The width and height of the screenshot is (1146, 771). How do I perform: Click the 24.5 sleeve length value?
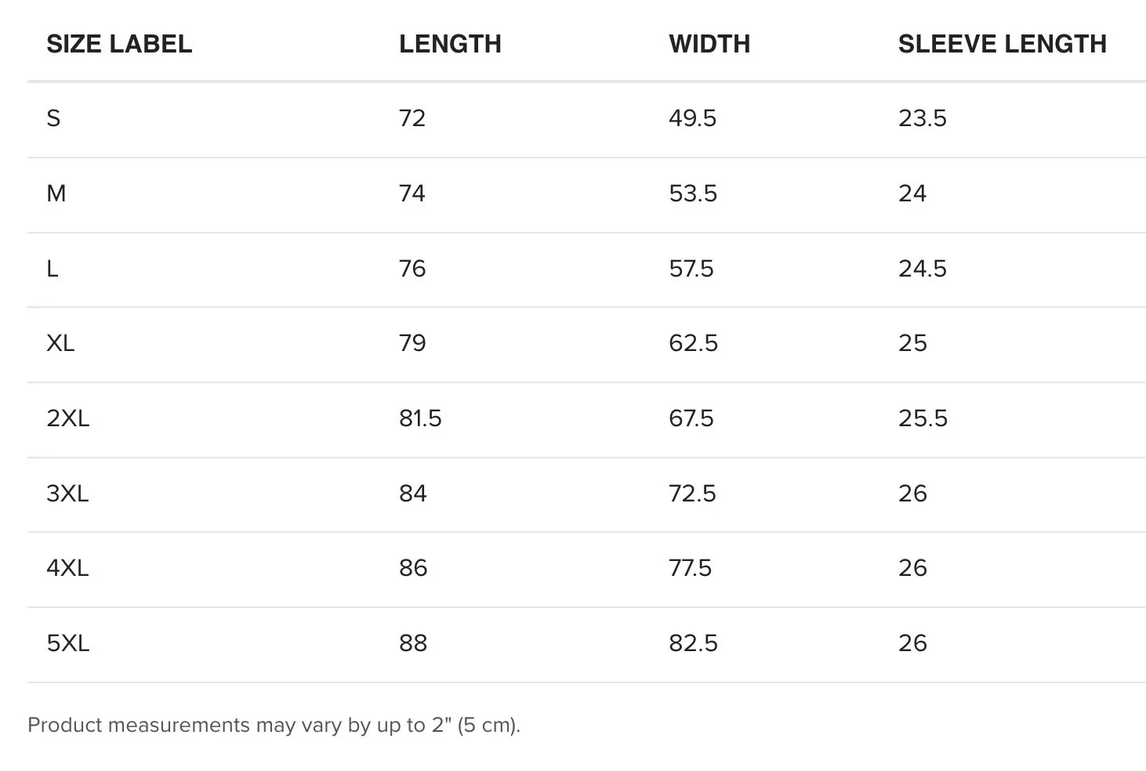(x=923, y=269)
